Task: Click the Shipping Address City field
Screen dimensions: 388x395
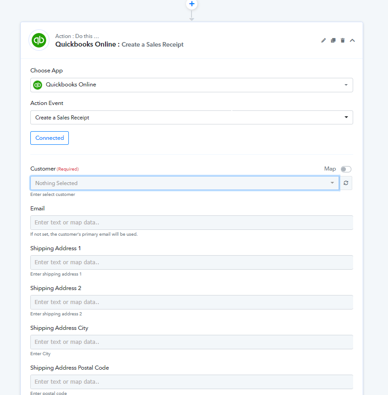Action: coord(192,342)
